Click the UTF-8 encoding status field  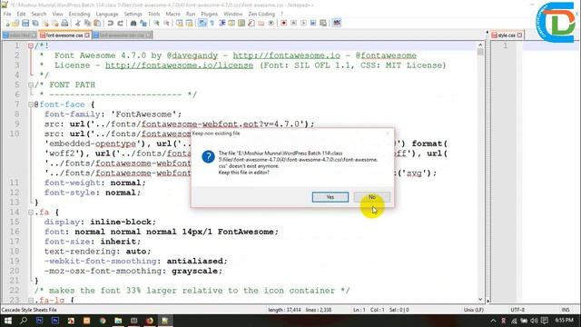[x=517, y=310]
